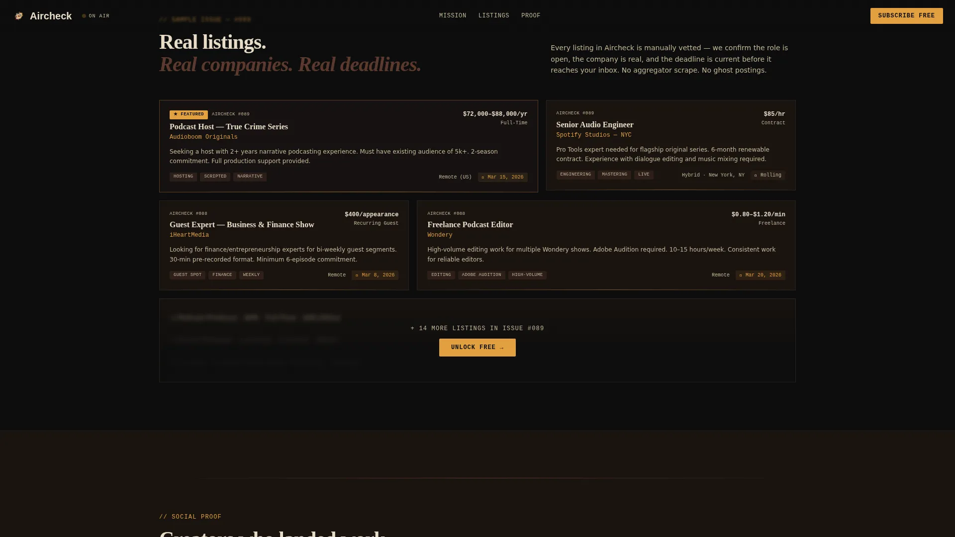This screenshot has width=955, height=537.
Task: Open Podcast Host — True Crime Series listing
Action: (229, 127)
